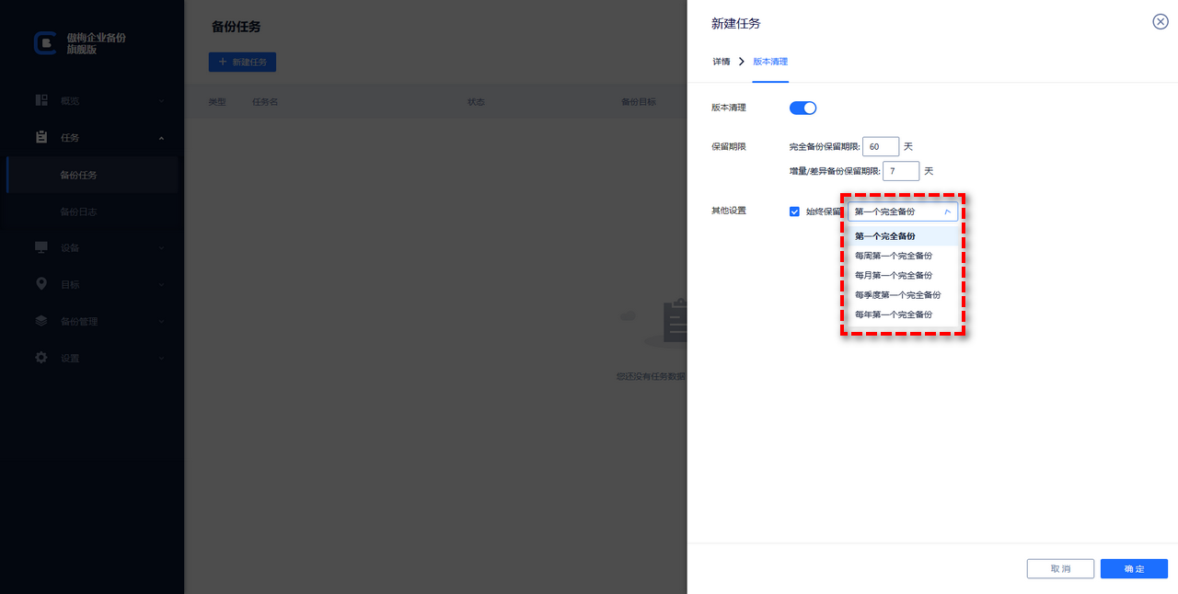Click the 设备 monitor icon in sidebar
Viewport: 1178px width, 594px height.
coord(41,247)
